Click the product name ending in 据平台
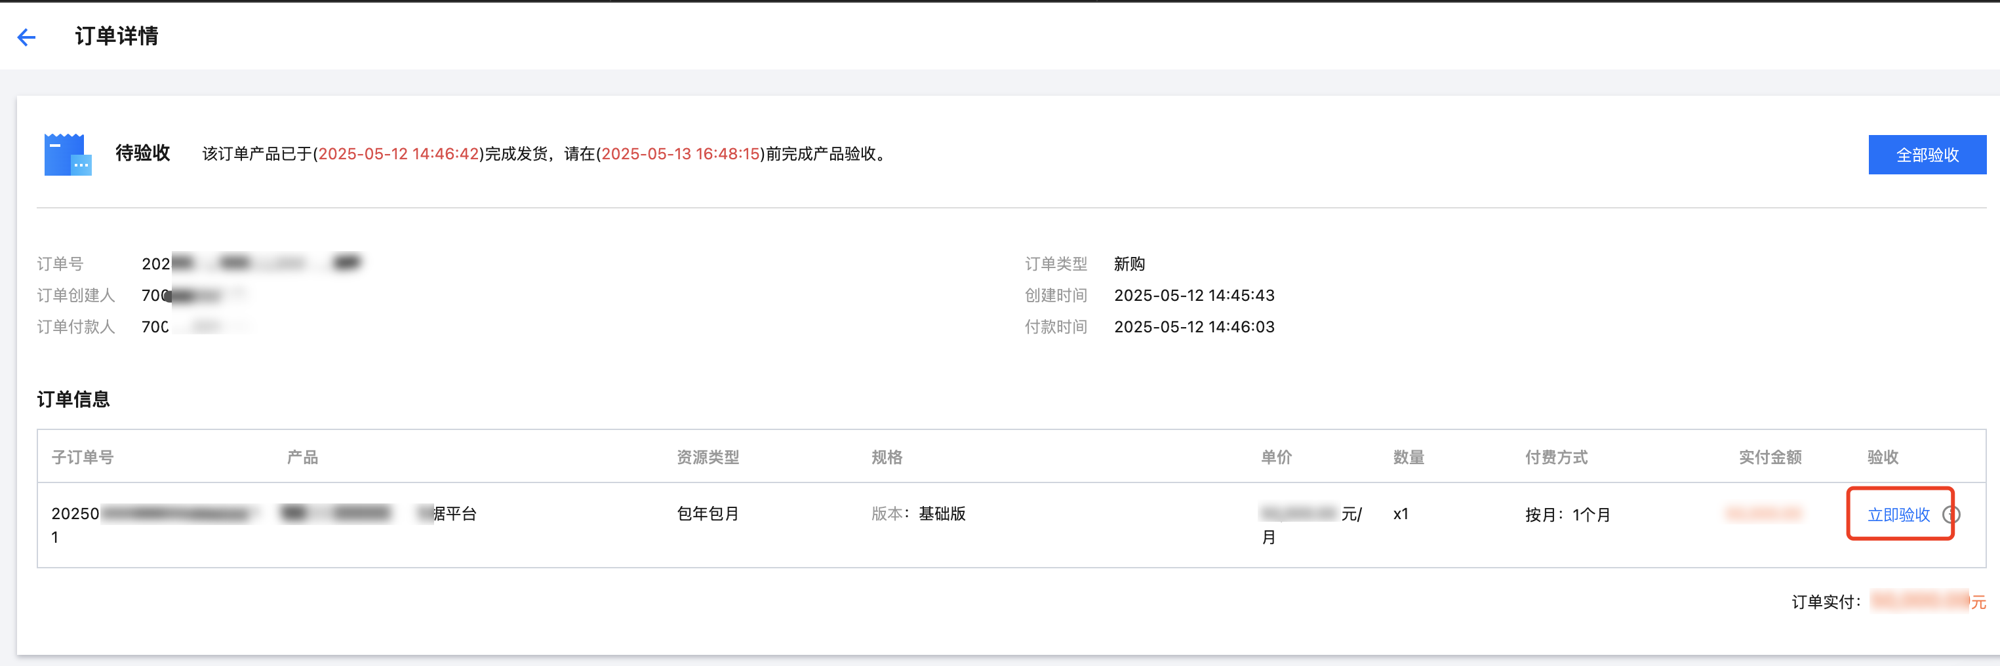This screenshot has width=2000, height=666. point(378,513)
